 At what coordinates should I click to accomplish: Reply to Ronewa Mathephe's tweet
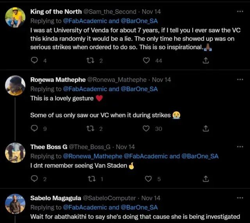(34, 128)
